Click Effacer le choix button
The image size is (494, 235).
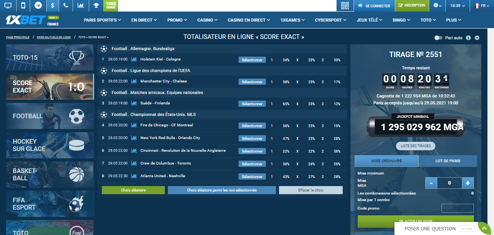coord(311,190)
